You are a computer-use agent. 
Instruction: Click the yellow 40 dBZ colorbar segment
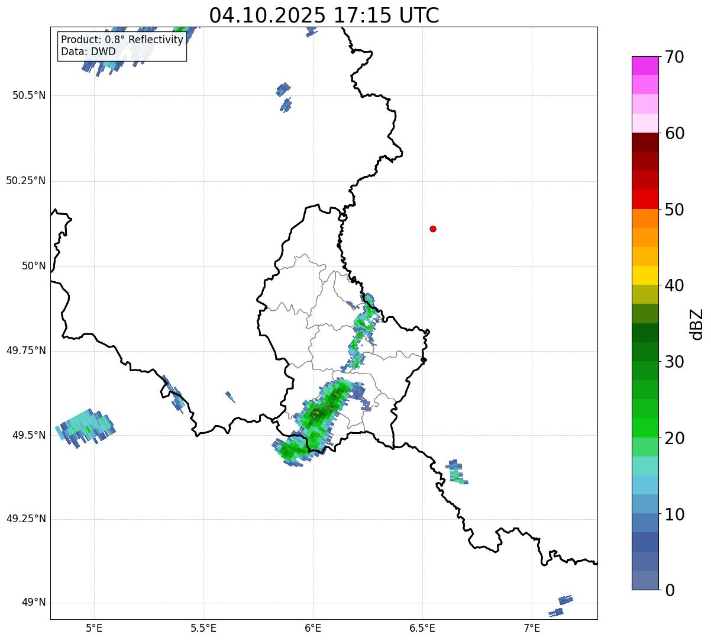(645, 275)
